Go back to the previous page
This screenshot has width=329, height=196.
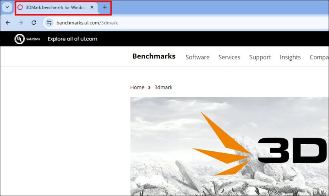pos(8,23)
